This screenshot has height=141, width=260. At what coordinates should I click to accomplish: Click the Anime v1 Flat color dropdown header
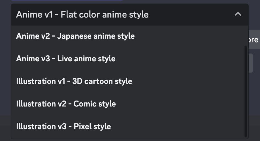[82, 14]
